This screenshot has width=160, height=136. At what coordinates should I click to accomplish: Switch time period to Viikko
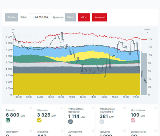84,17
